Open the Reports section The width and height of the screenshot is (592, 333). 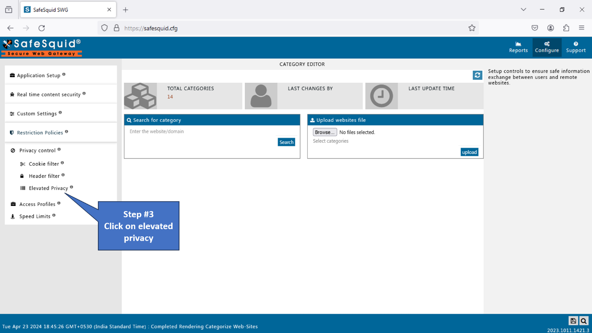(518, 47)
